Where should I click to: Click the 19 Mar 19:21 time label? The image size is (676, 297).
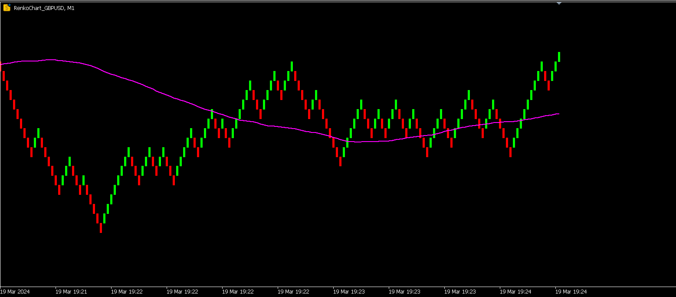[71, 292]
